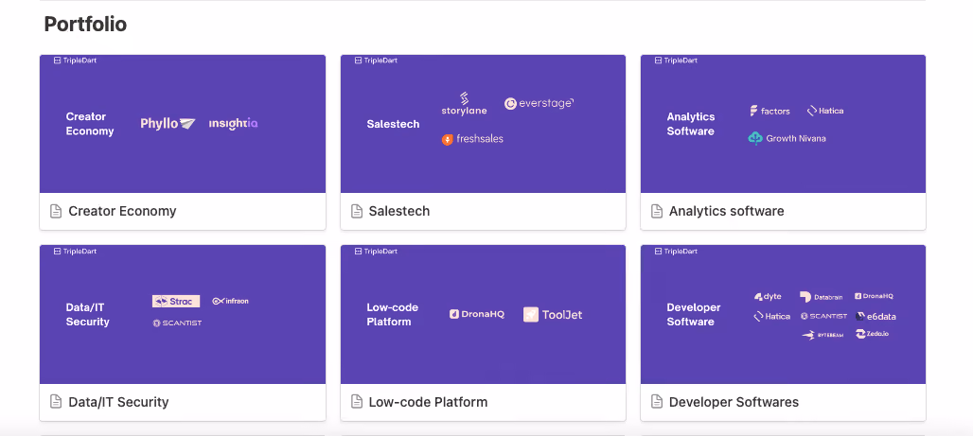Open the Salestech page link

pos(399,212)
